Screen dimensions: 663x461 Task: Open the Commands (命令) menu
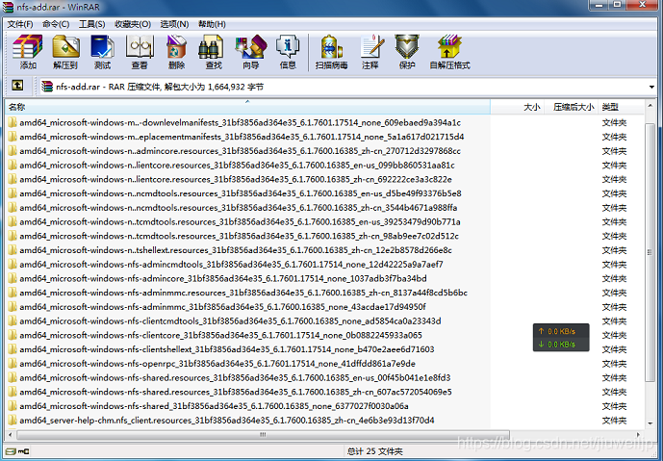click(x=56, y=24)
